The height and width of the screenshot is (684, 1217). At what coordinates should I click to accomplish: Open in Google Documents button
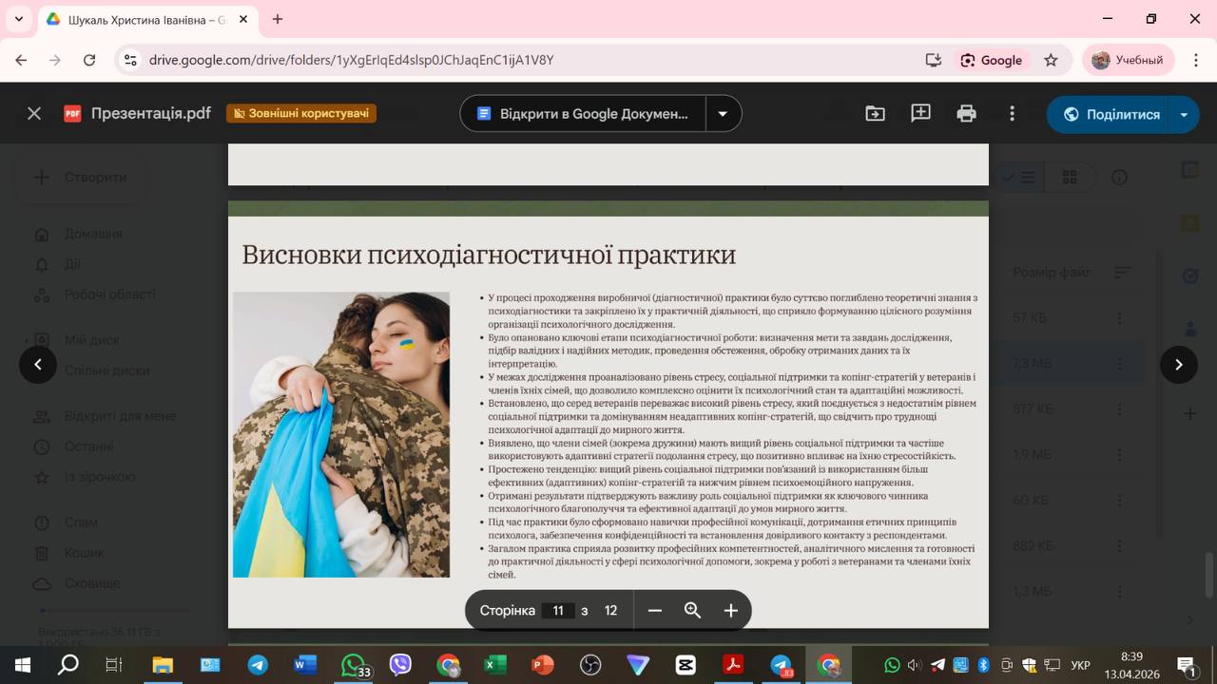pos(583,114)
